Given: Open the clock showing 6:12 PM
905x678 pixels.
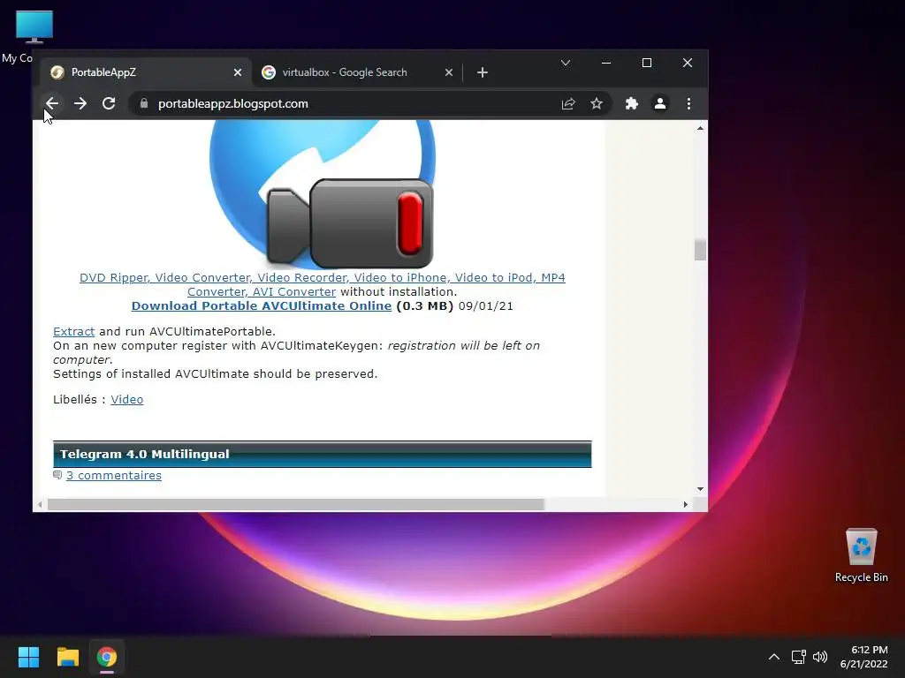Looking at the screenshot, I should click(x=863, y=657).
